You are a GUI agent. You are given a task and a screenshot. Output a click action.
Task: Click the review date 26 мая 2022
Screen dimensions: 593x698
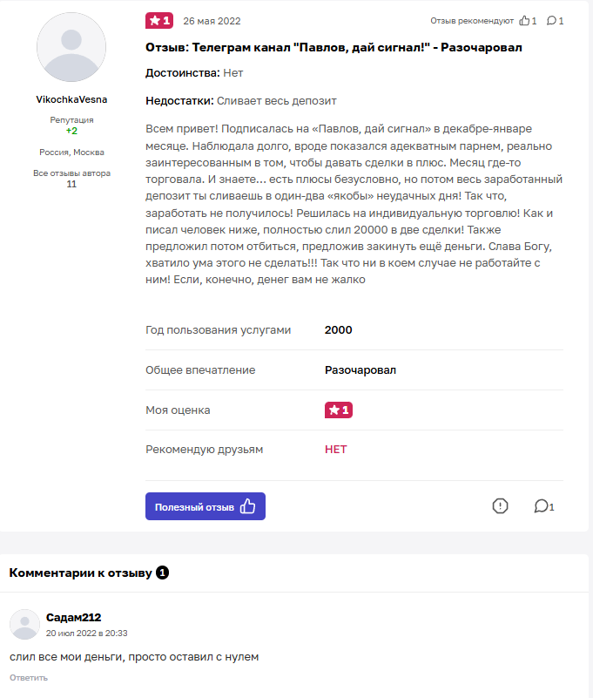212,21
